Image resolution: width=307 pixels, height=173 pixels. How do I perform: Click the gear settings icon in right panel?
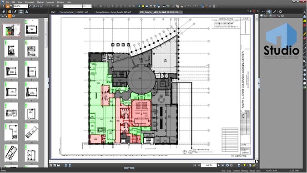click(x=281, y=12)
